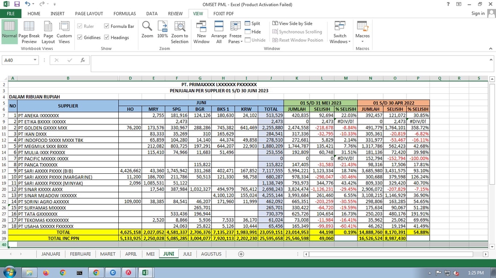Split the worksheet window

[253, 23]
